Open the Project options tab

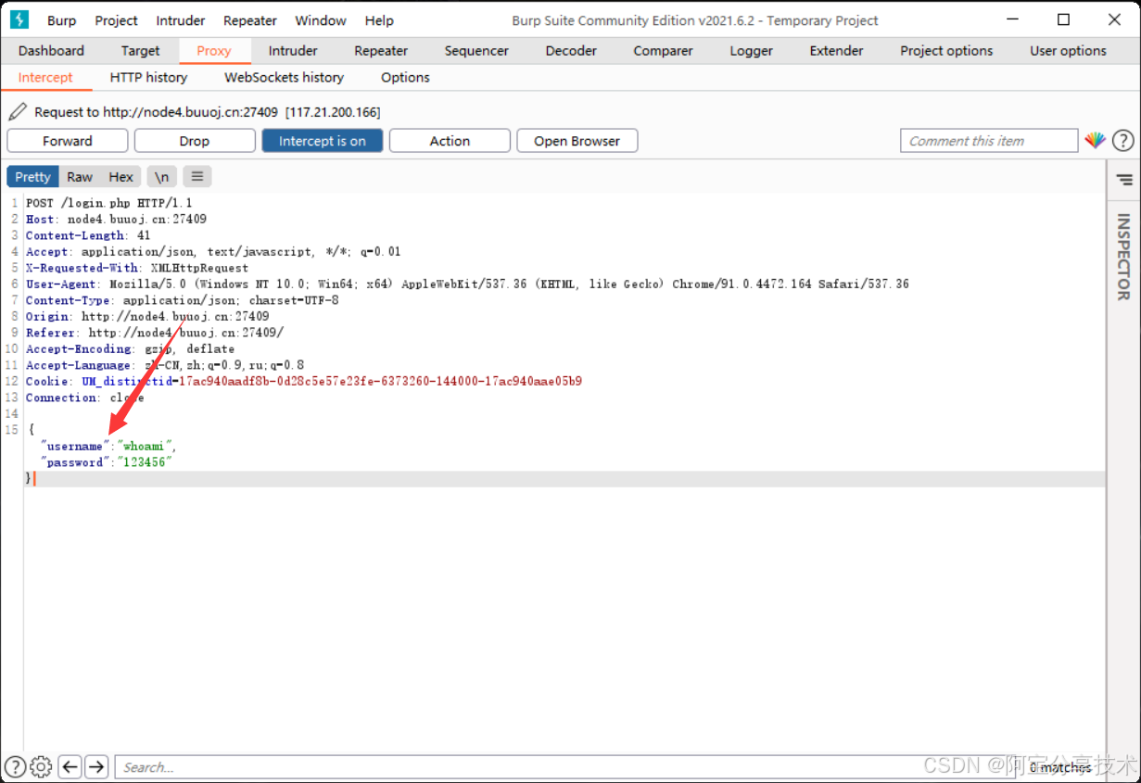coord(946,51)
